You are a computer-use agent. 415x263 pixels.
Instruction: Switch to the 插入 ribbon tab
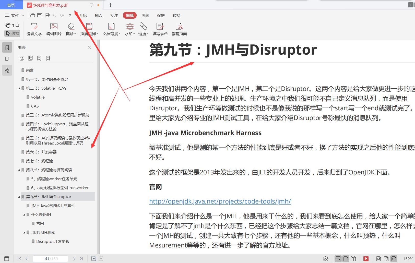click(x=98, y=15)
